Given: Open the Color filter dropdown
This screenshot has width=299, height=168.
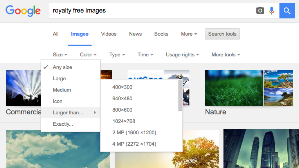Looking at the screenshot, I should pyautogui.click(x=88, y=55).
